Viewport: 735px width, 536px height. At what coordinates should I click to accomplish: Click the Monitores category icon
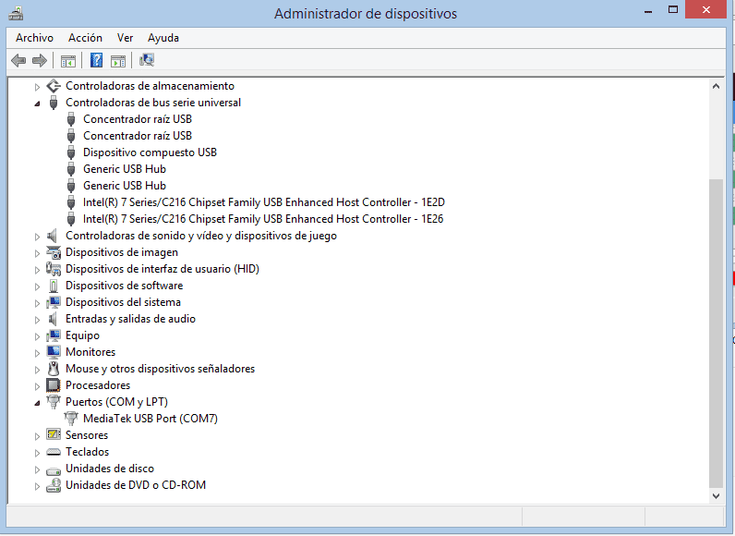54,352
